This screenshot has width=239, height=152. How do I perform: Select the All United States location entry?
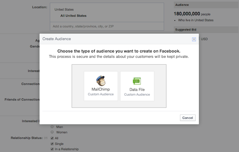(73, 16)
